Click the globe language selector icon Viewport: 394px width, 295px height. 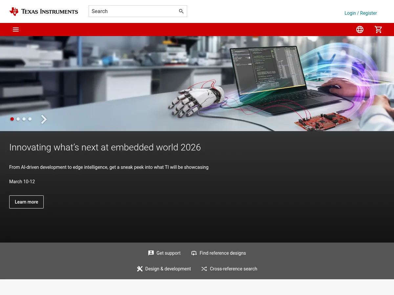(360, 29)
